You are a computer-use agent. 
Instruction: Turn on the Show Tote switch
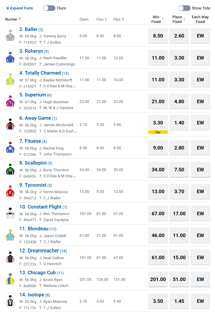tap(184, 8)
